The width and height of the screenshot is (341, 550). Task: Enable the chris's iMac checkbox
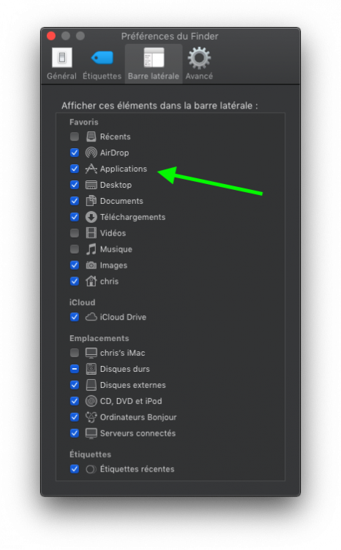[75, 353]
